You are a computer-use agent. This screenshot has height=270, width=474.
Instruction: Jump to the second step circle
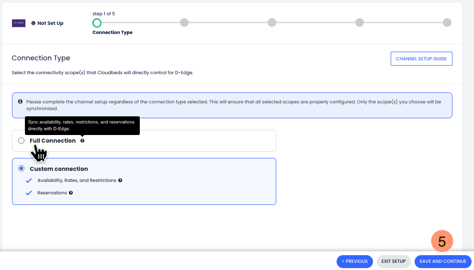184,22
